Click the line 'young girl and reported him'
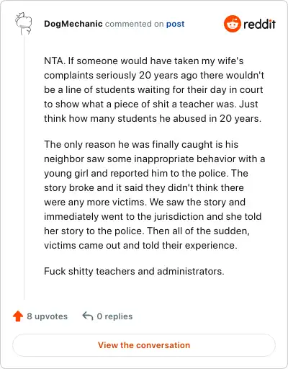The height and width of the screenshot is (369, 288). (146, 174)
